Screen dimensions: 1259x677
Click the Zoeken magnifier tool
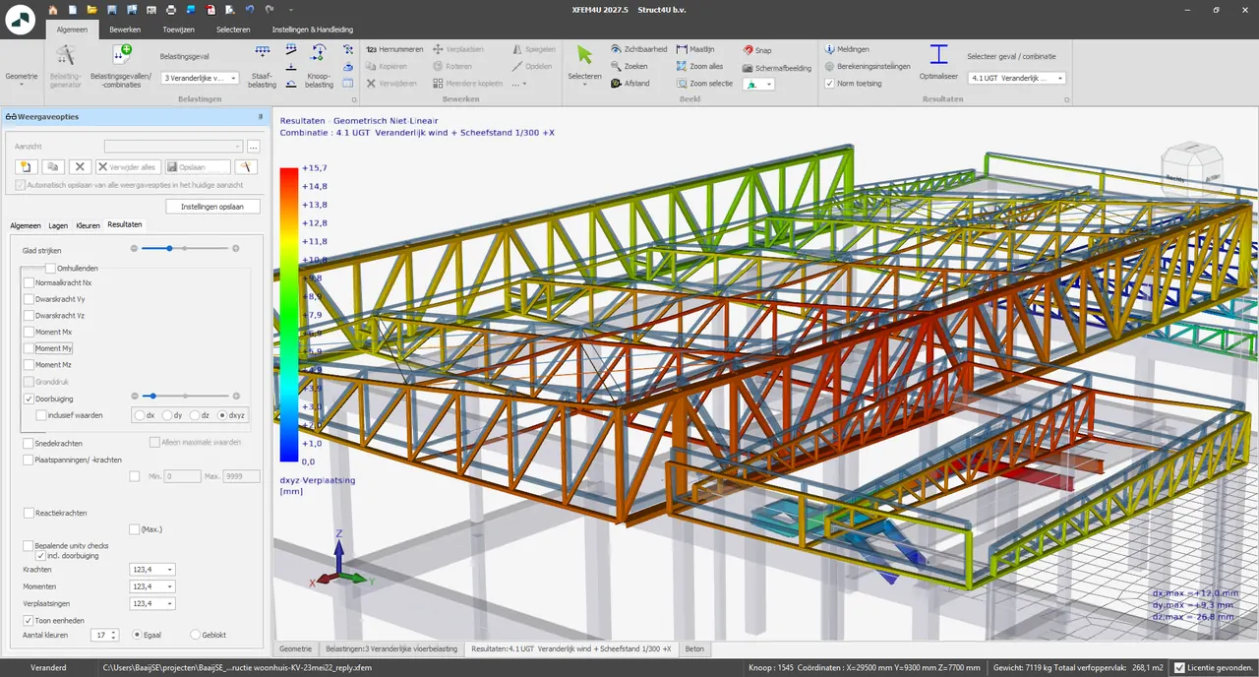tap(629, 66)
